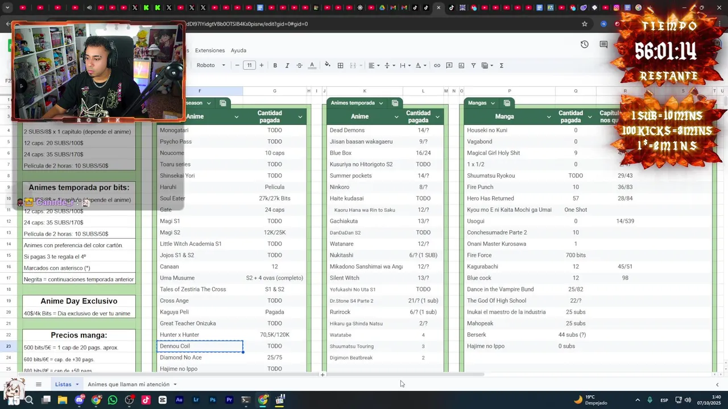Screen dimensions: 728x409
Task: Open the Ayuda menu
Action: 238,51
